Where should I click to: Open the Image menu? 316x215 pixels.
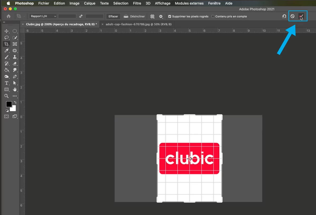75,3
